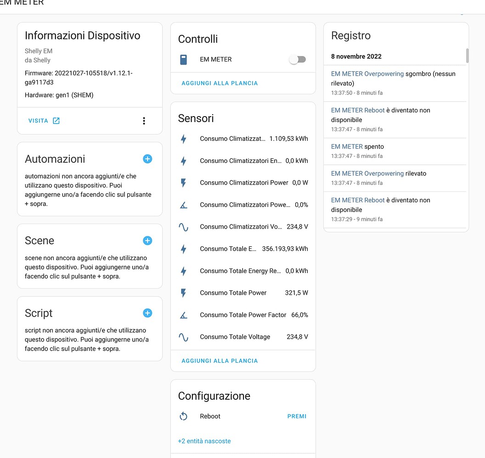Toggle the EM METER switch

coord(298,59)
